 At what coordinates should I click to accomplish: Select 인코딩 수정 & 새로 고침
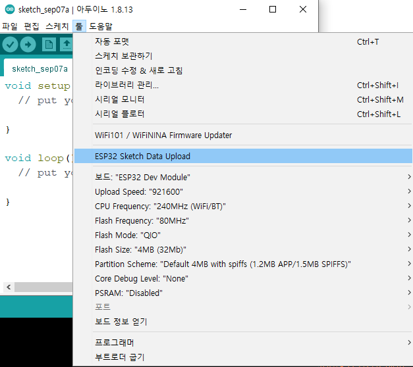pos(243,70)
